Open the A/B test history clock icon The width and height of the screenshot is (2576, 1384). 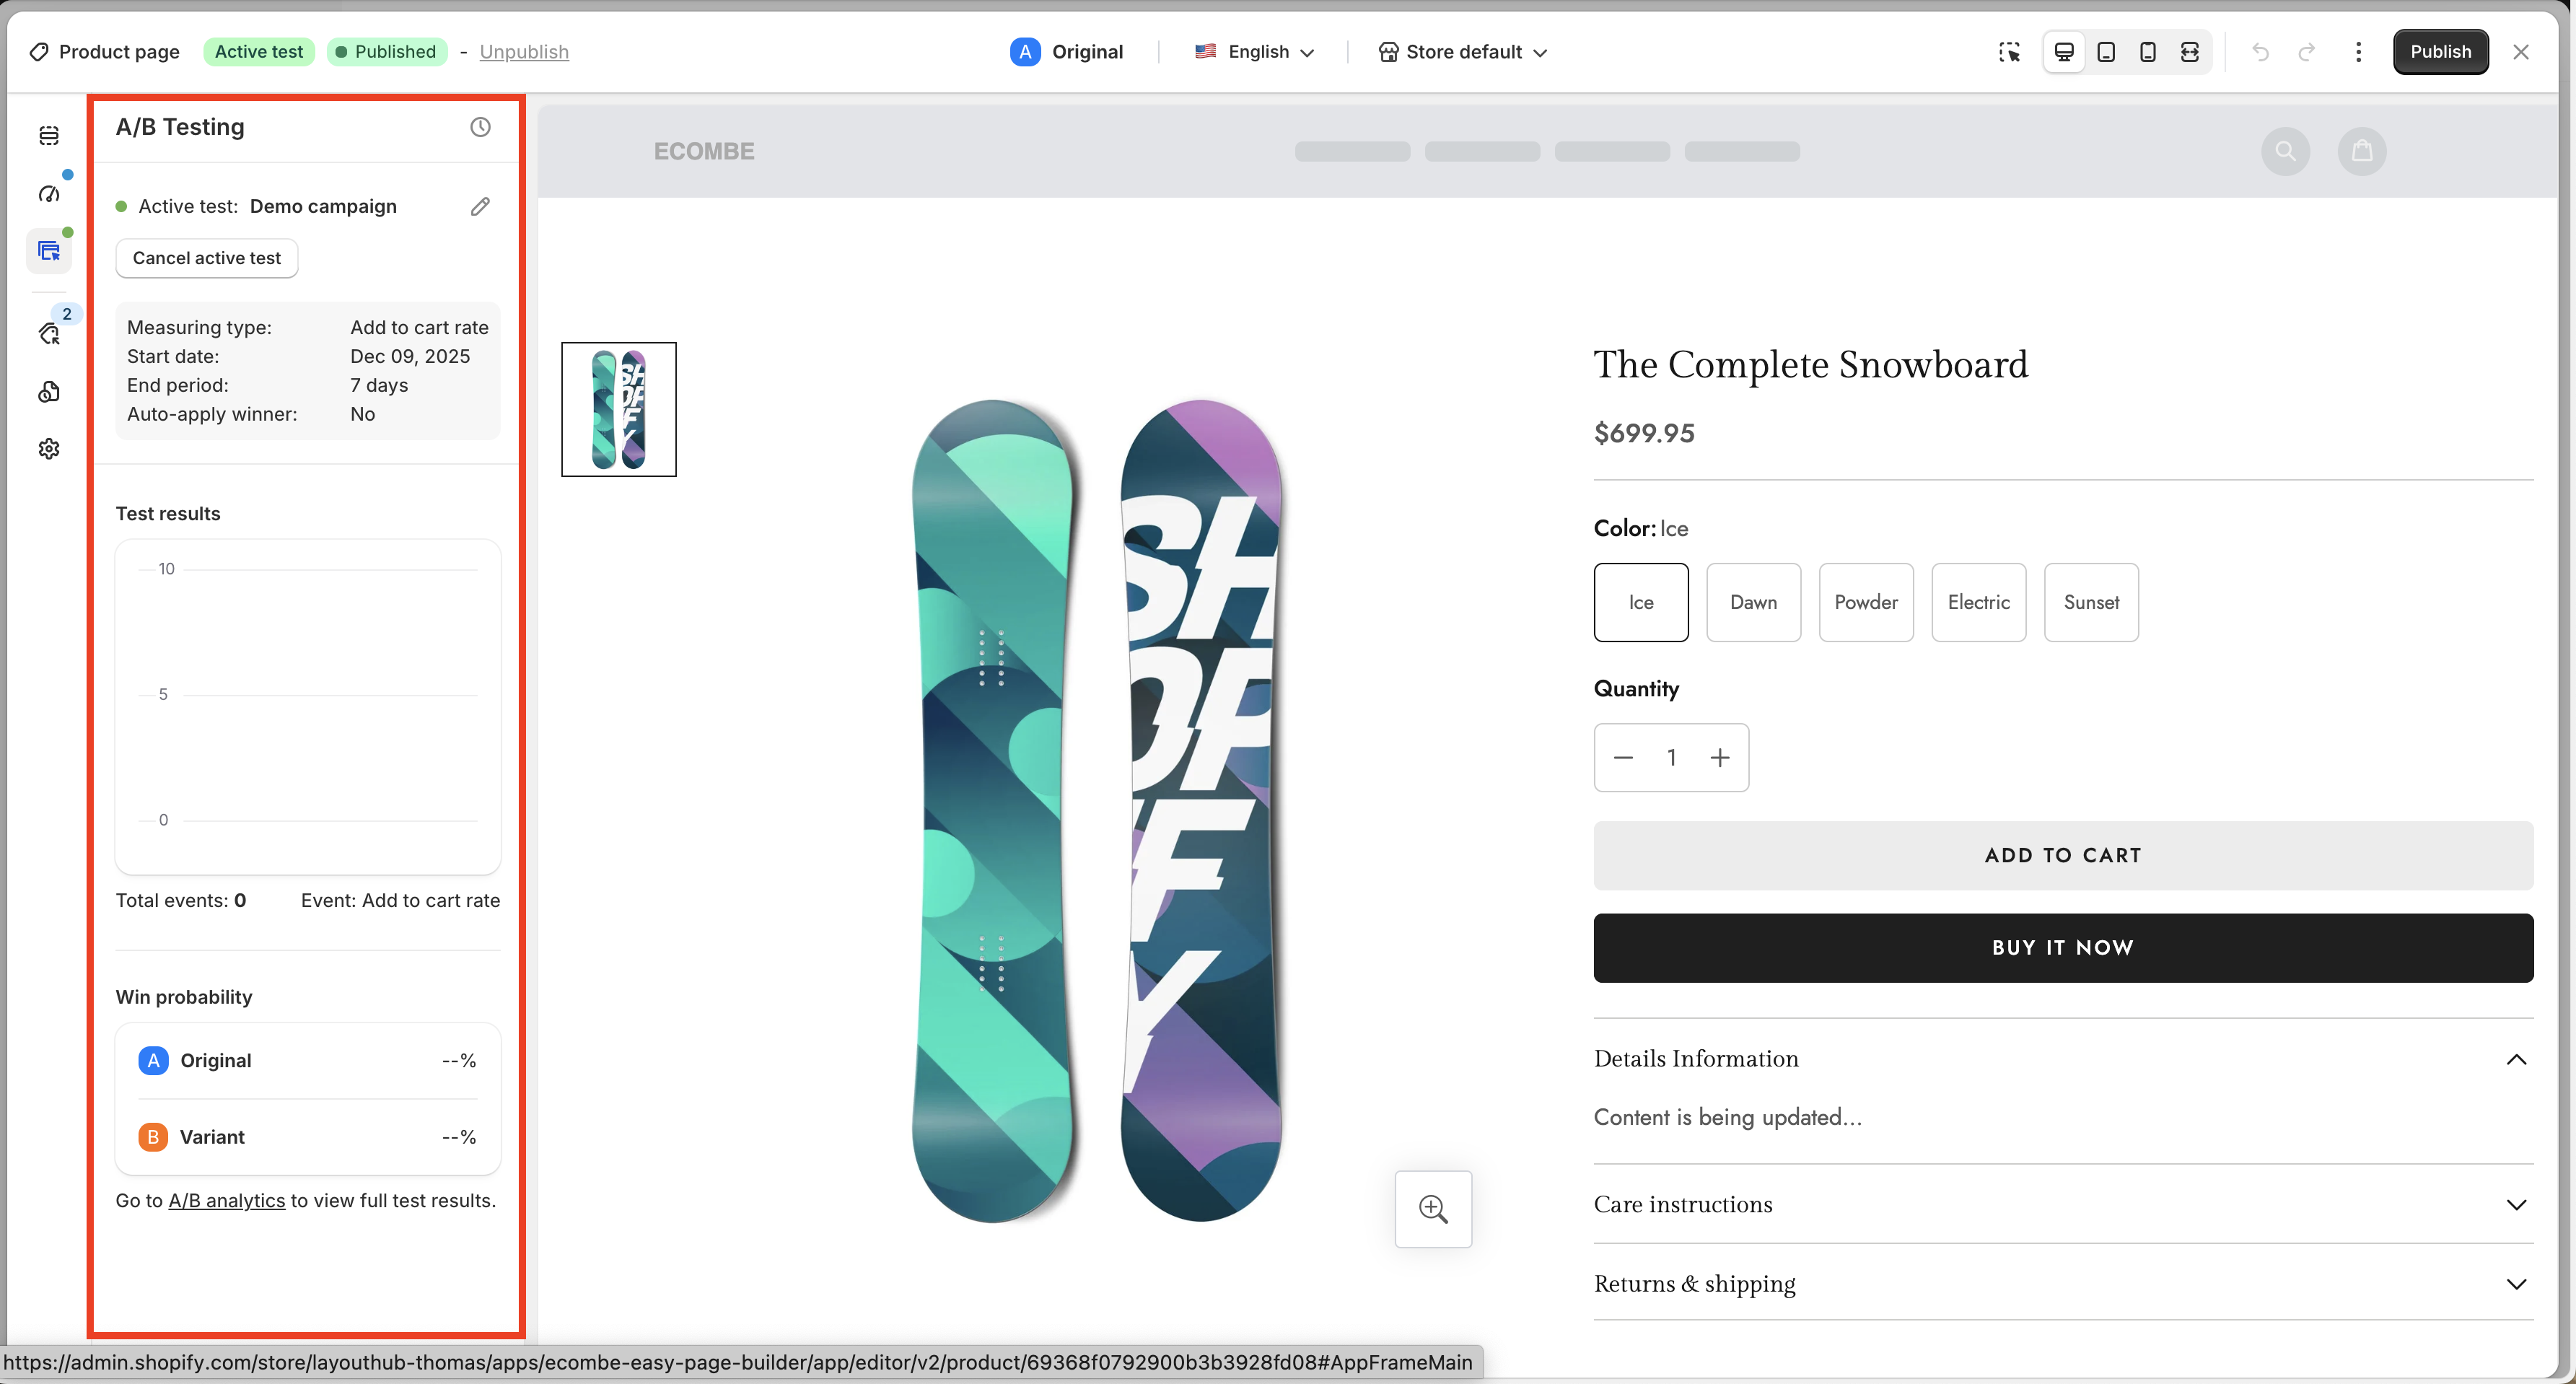(480, 127)
